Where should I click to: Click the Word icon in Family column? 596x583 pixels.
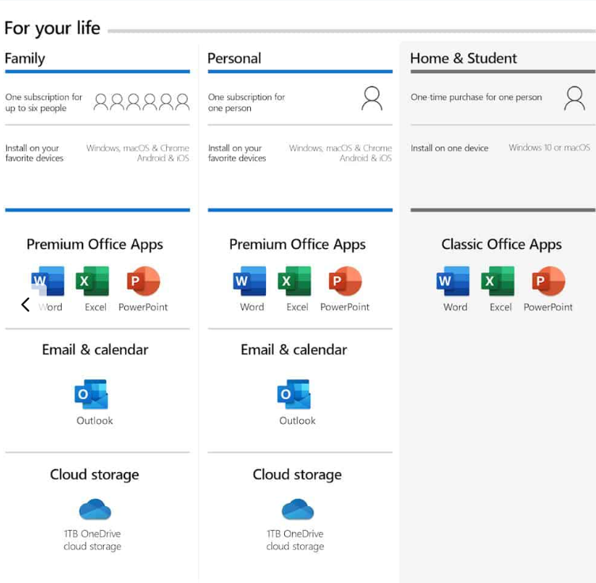pos(48,281)
